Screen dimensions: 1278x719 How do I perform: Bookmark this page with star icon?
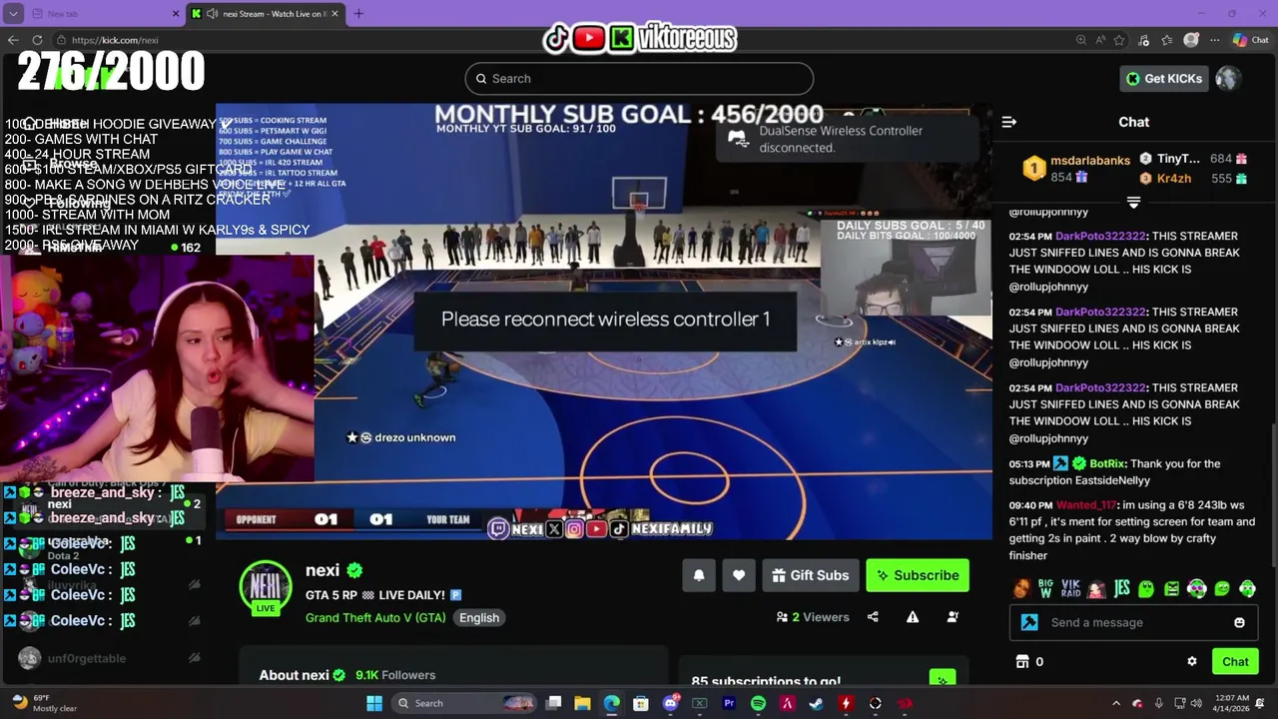point(1119,40)
